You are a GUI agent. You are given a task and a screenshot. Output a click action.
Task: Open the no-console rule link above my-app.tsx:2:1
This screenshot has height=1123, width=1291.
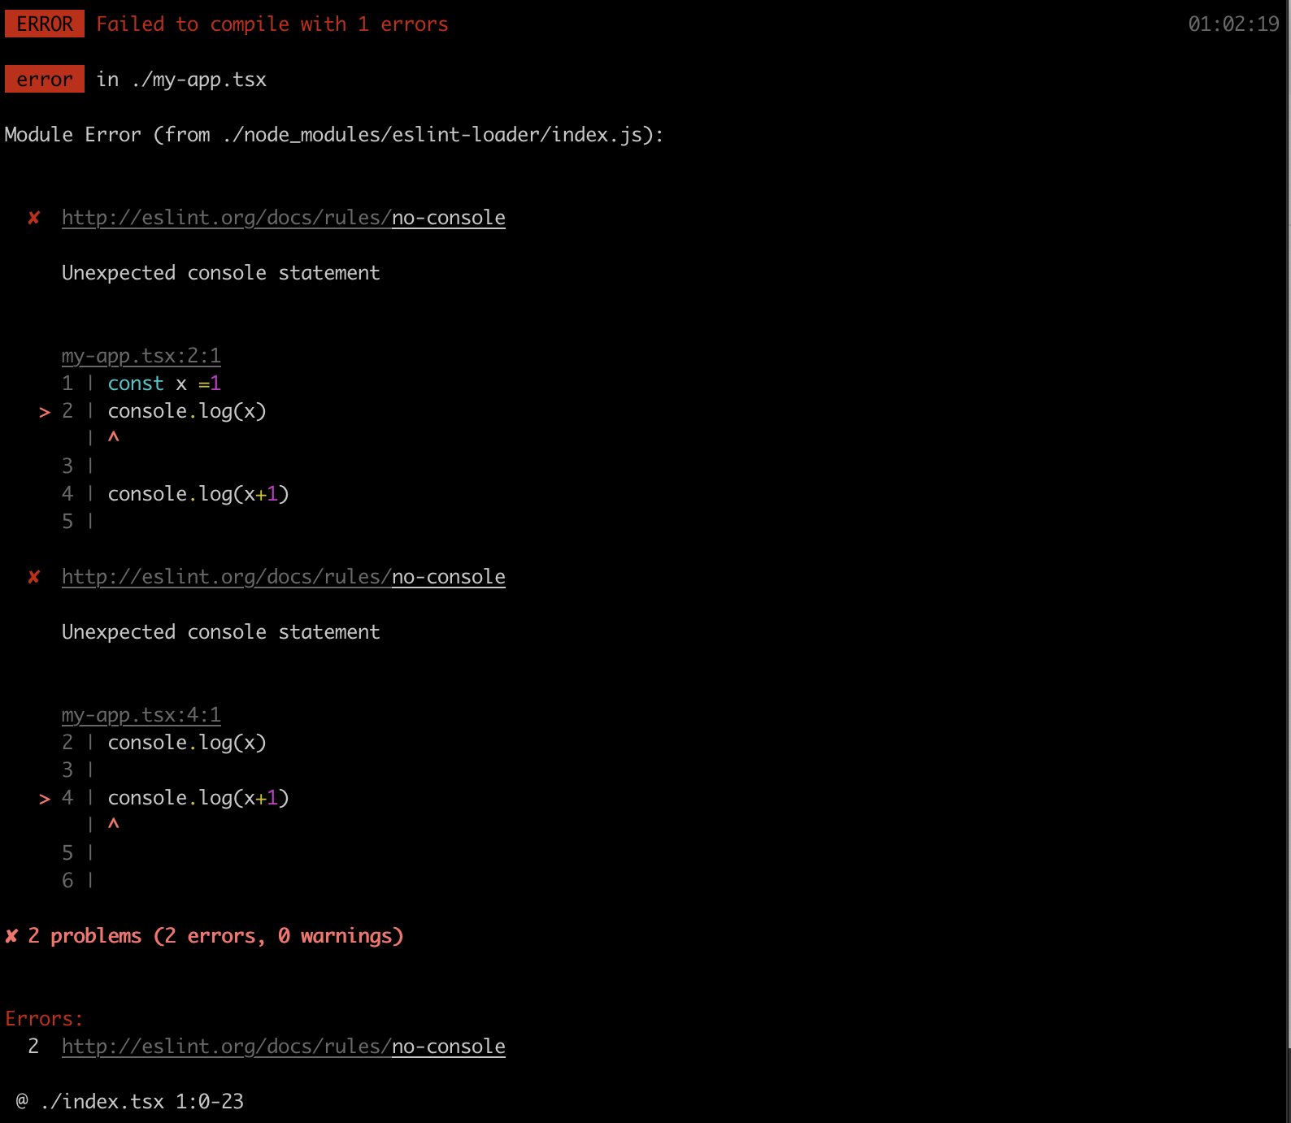point(284,218)
